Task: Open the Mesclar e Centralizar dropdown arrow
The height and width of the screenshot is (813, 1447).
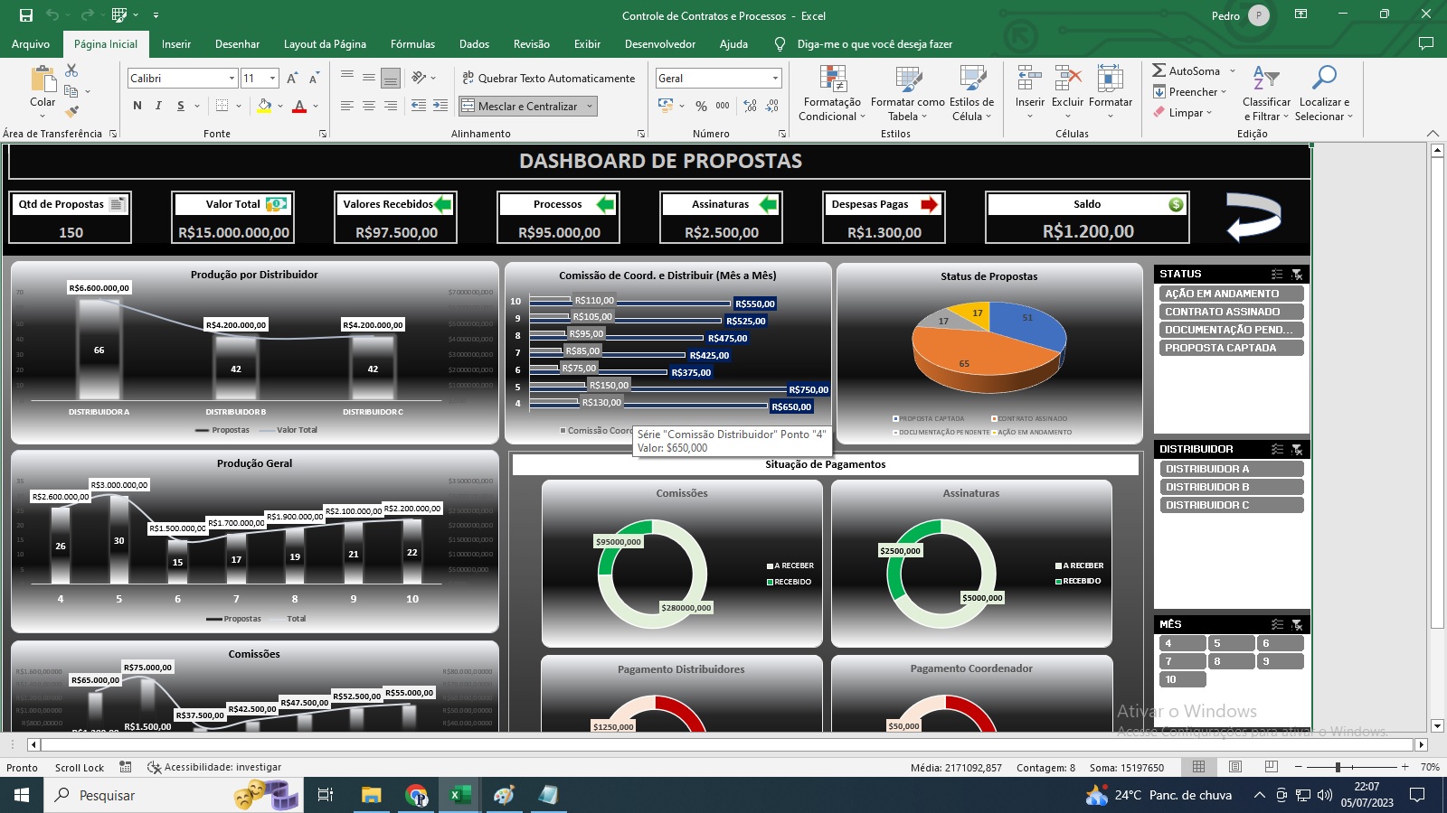Action: point(591,106)
